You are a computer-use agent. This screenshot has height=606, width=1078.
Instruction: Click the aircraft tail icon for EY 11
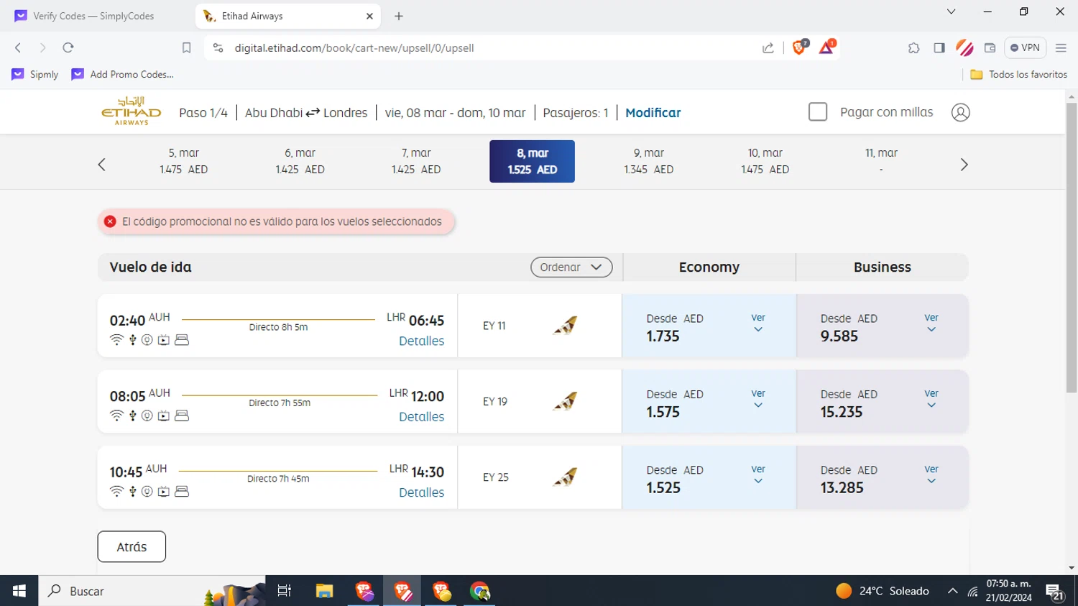point(566,326)
